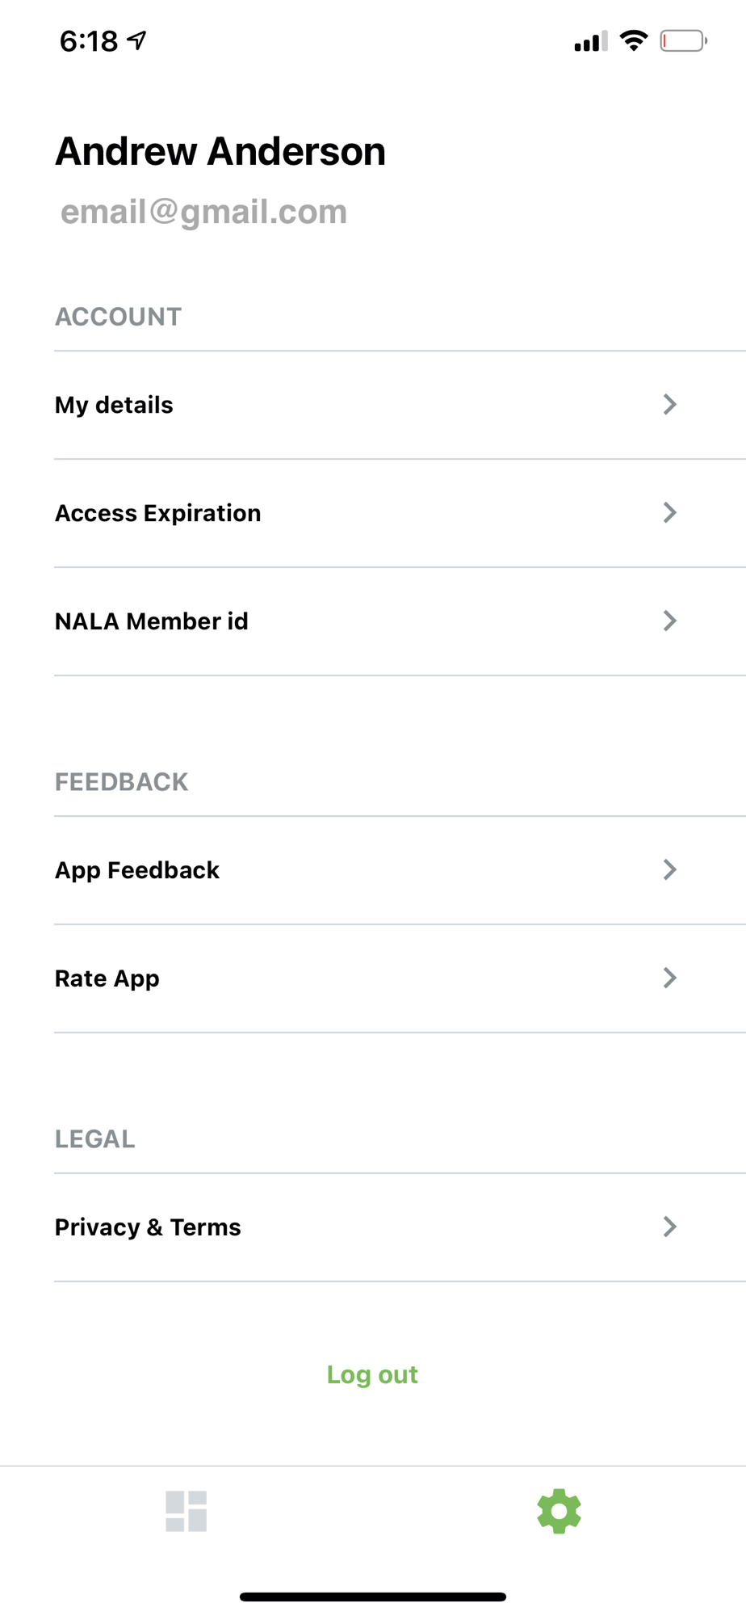
Task: Open the dashboard tab icon
Action: pos(186,1511)
